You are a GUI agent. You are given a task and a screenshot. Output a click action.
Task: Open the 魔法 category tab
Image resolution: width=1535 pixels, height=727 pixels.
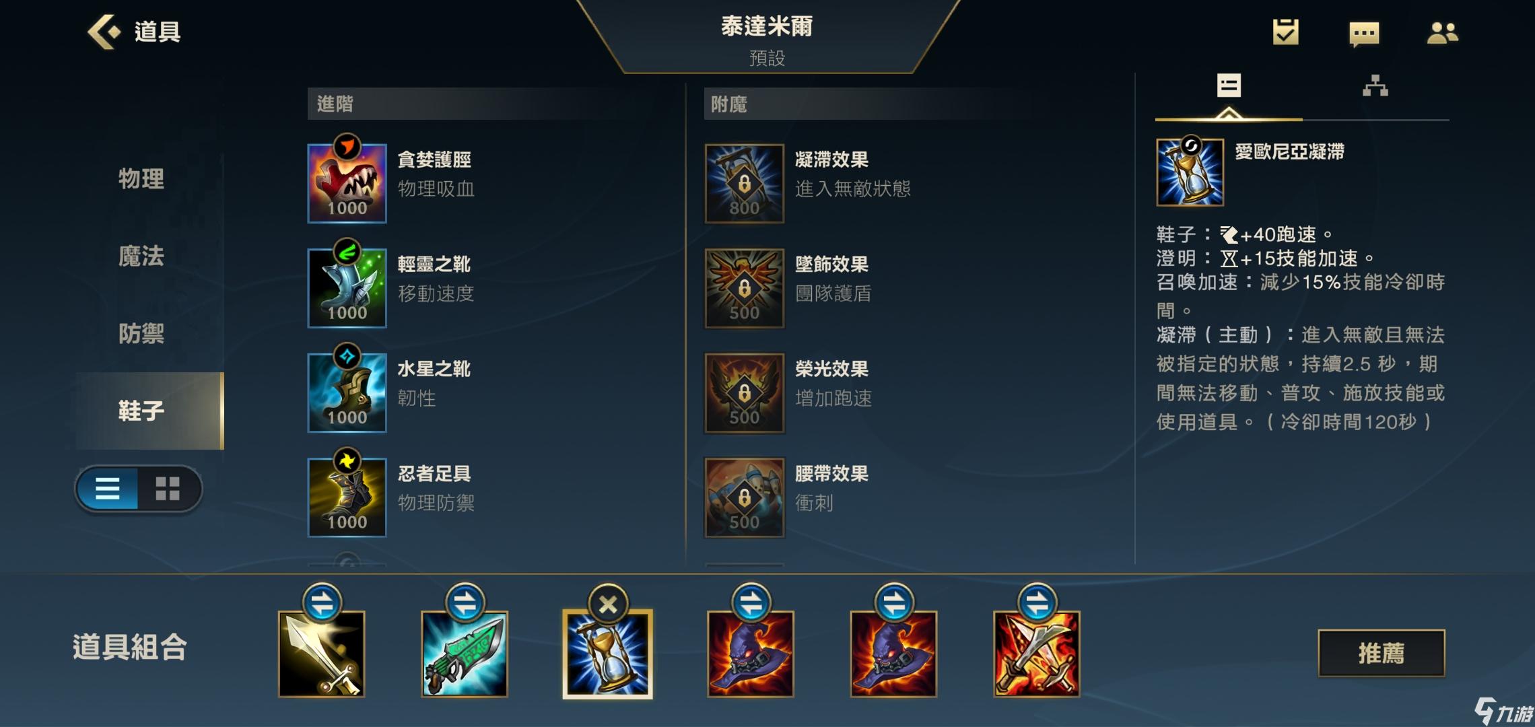(141, 256)
